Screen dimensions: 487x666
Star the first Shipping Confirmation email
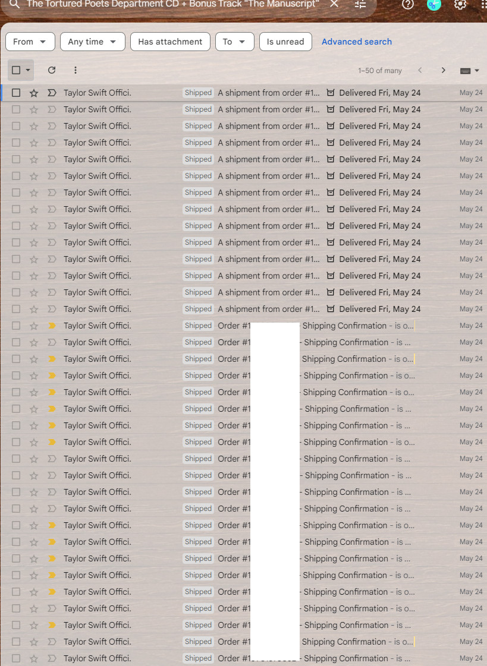[34, 326]
